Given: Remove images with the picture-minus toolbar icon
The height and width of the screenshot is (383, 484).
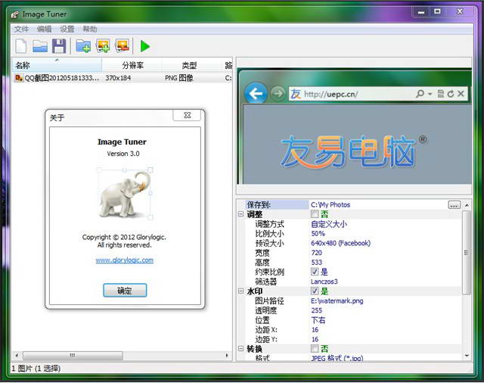Looking at the screenshot, I should (x=122, y=45).
